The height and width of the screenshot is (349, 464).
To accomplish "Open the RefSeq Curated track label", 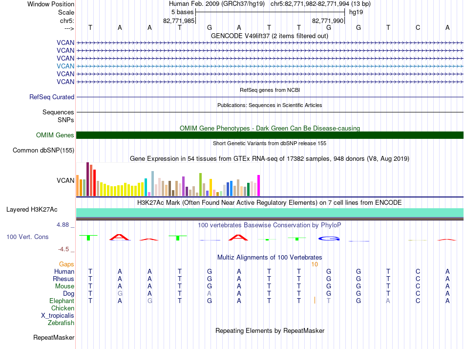I will pyautogui.click(x=52, y=97).
